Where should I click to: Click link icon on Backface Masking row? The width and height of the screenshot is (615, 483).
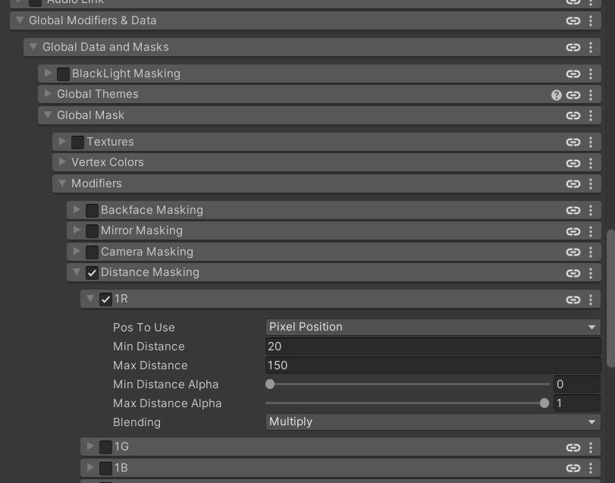pos(573,211)
